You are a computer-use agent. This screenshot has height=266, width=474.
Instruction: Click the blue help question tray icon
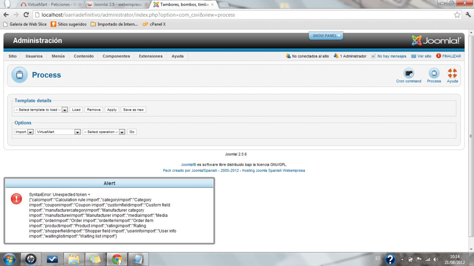coord(390,259)
